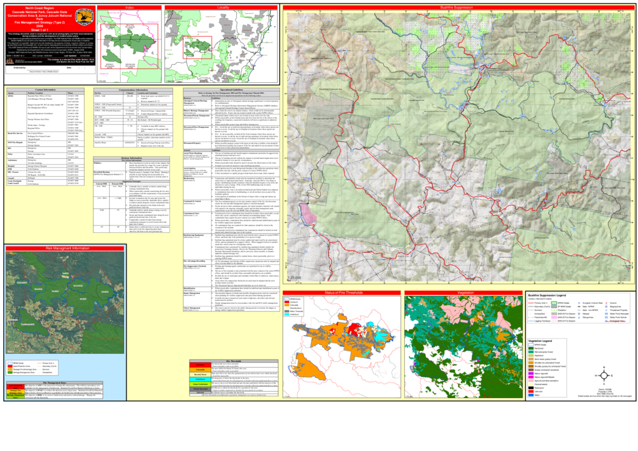Click the Status of Fire Thresholds header
Viewport: 638px width, 451px height.
pyautogui.click(x=342, y=293)
